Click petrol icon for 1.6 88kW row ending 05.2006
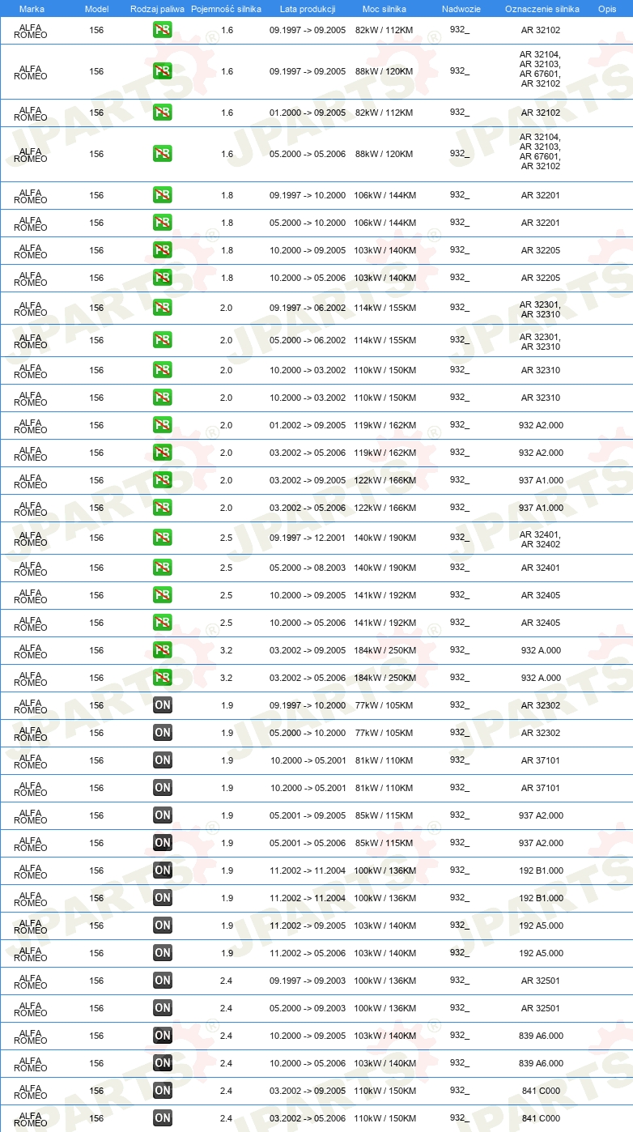 162,154
